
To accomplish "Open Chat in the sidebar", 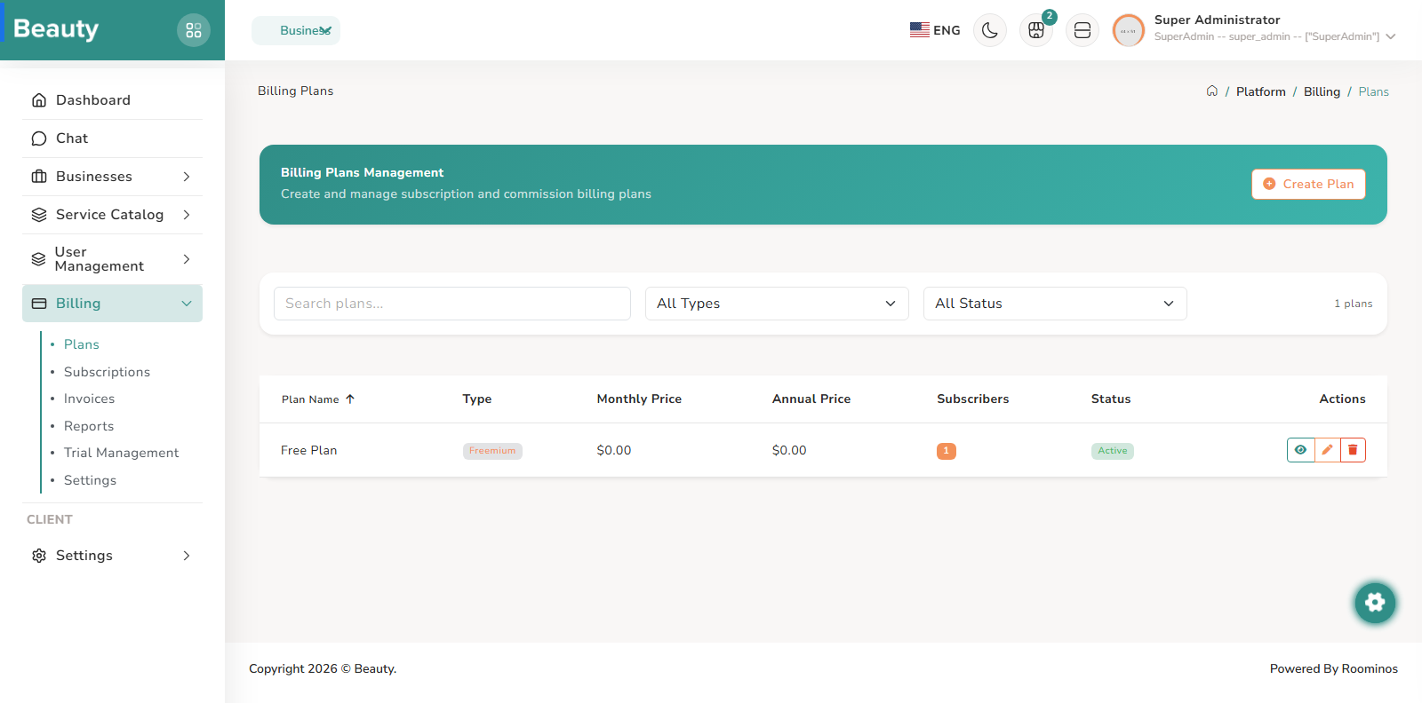I will (x=112, y=138).
